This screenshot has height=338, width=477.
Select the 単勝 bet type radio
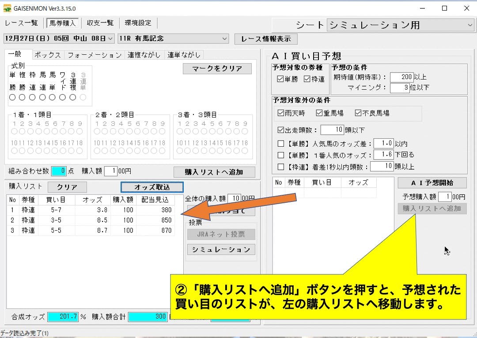click(x=12, y=97)
